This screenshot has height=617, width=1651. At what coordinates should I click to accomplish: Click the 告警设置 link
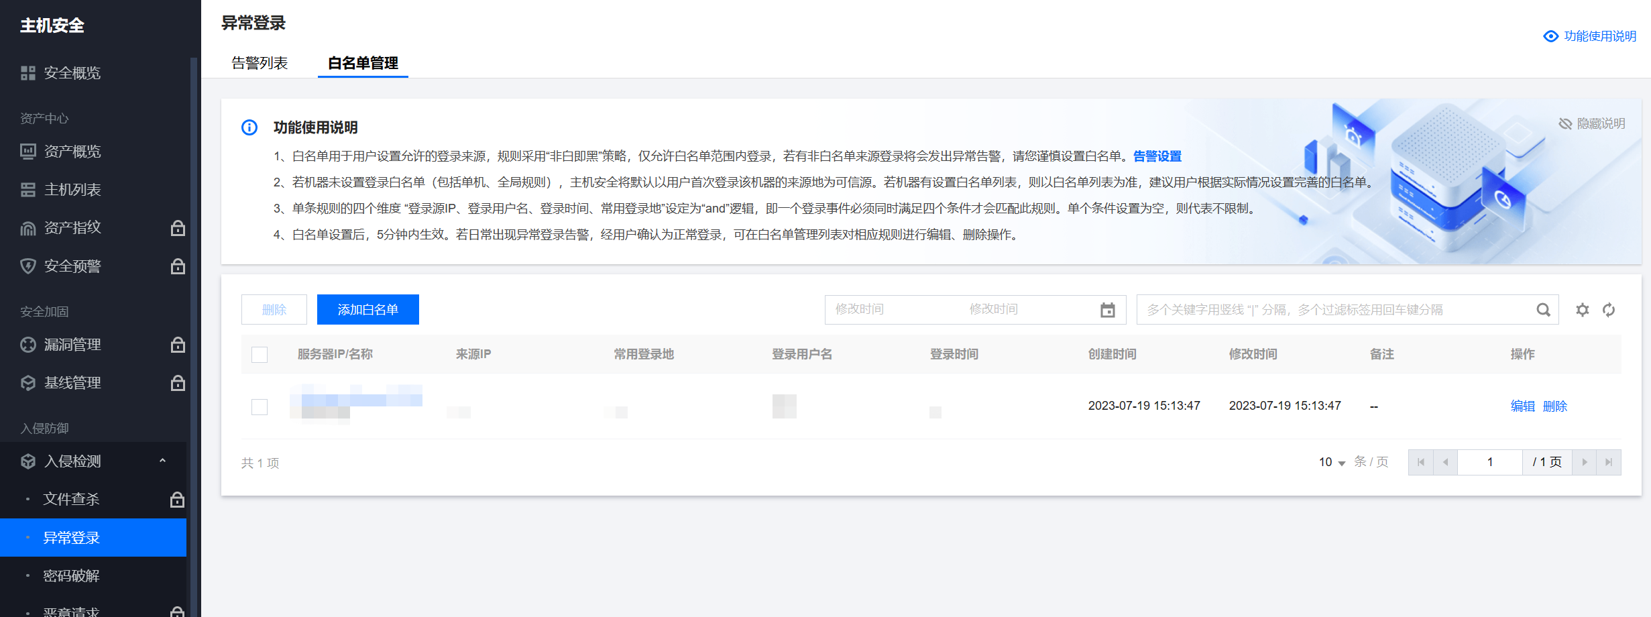(x=1157, y=156)
